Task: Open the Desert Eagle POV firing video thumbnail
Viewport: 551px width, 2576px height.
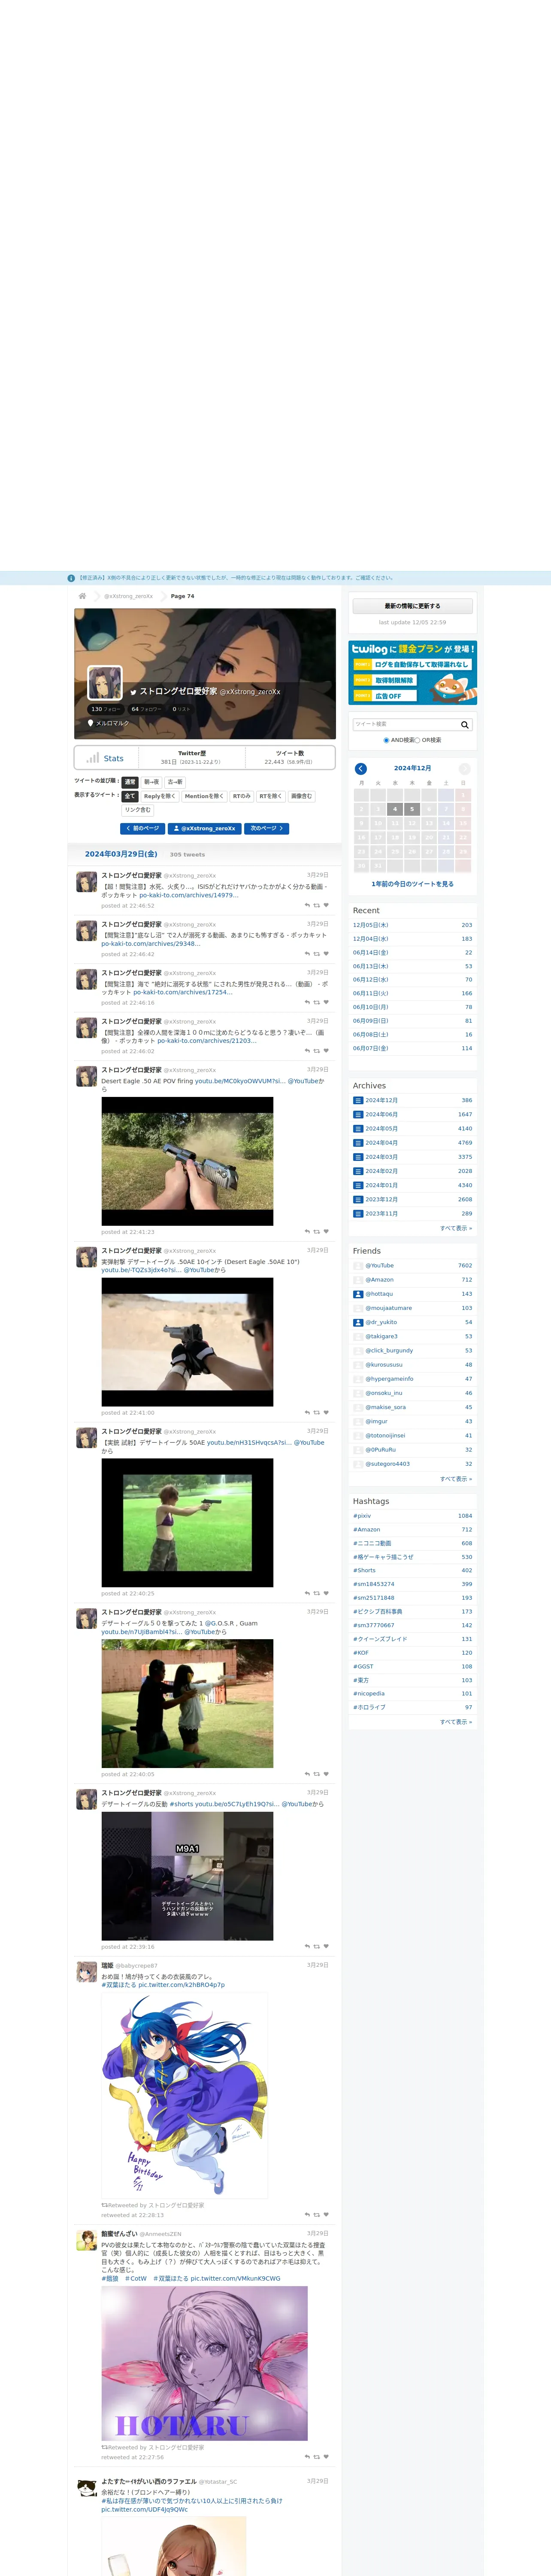Action: (187, 1161)
